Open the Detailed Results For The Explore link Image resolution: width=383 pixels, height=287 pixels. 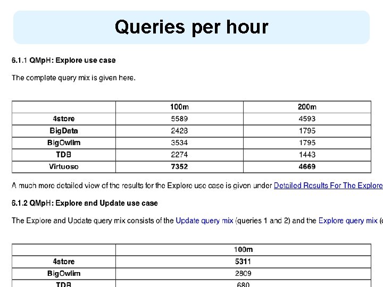(x=328, y=185)
